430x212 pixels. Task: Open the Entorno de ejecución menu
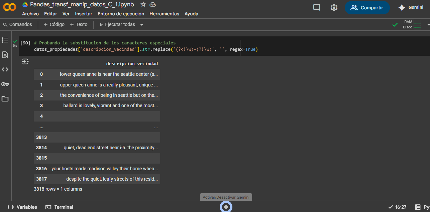coord(121,14)
